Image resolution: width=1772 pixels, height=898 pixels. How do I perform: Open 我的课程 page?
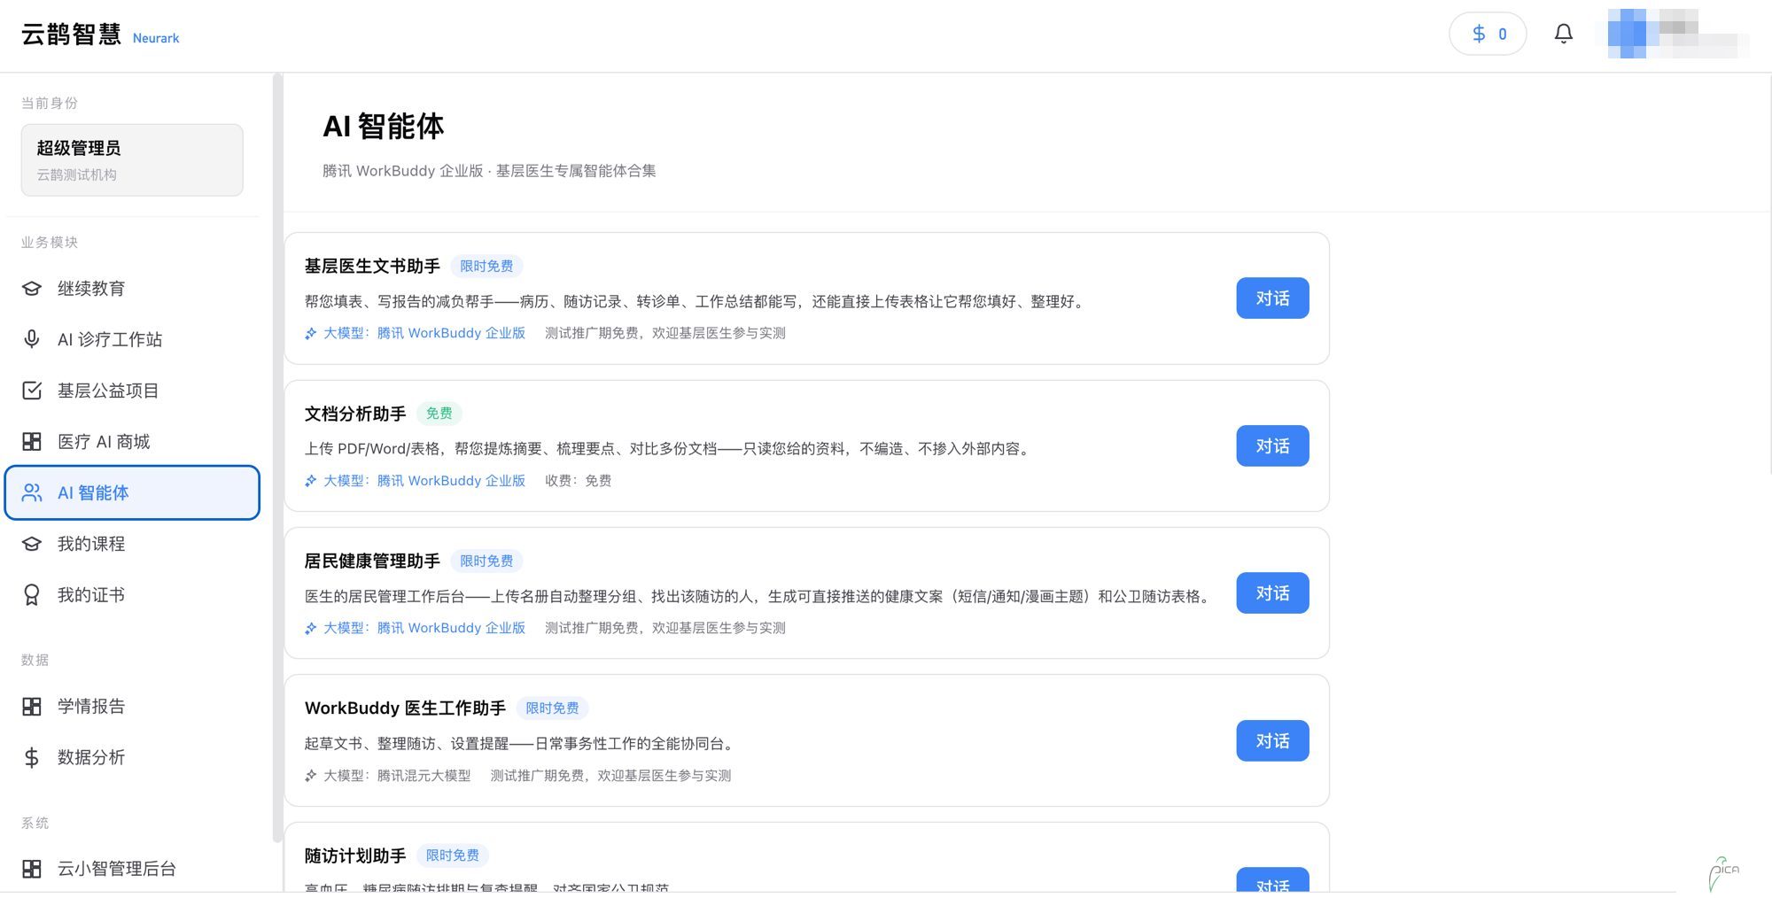(132, 544)
